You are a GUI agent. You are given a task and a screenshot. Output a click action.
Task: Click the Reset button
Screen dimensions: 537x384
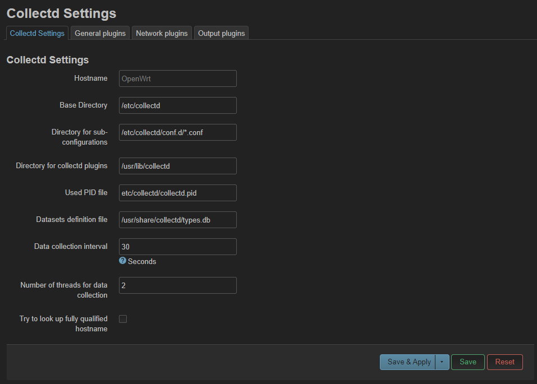point(504,362)
